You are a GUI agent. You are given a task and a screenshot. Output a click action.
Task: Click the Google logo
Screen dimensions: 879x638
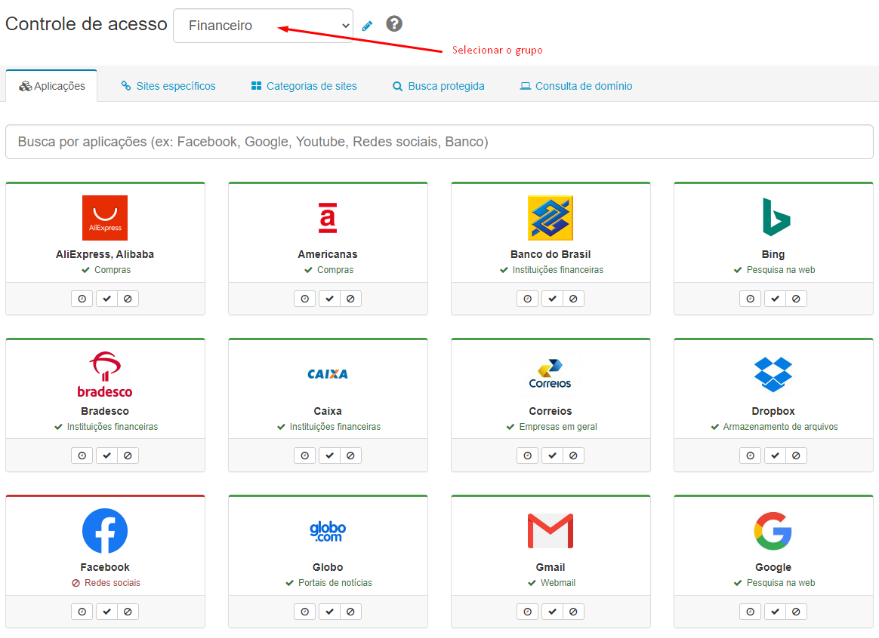[x=773, y=531]
